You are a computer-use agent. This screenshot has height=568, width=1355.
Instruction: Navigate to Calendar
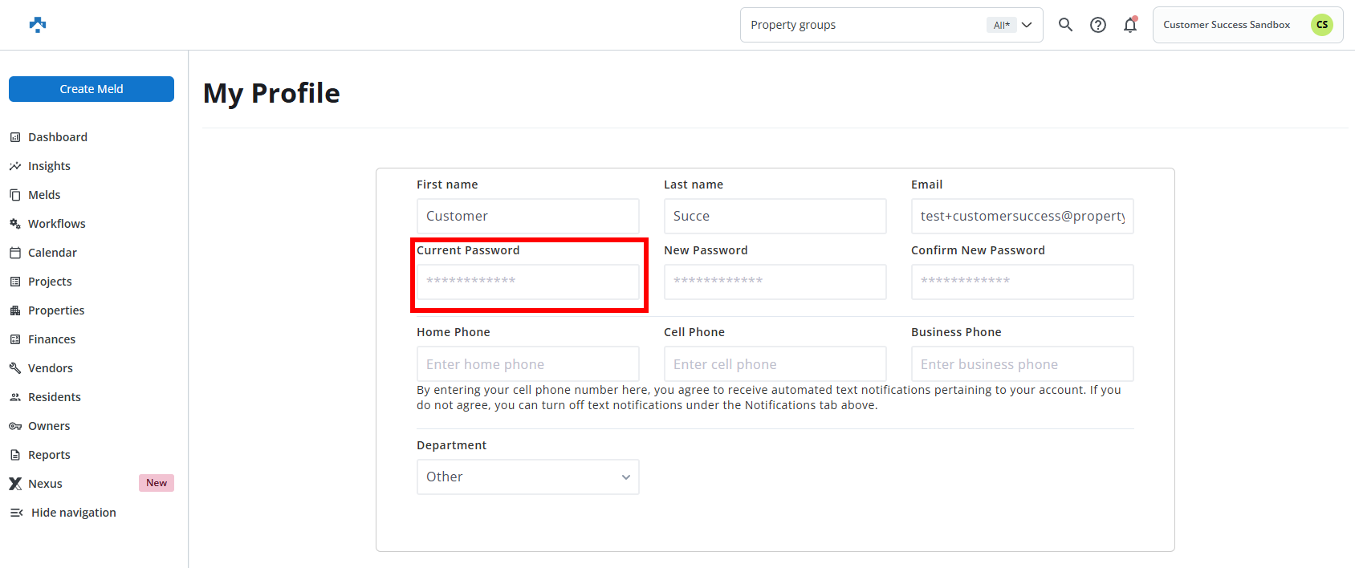[x=52, y=253]
